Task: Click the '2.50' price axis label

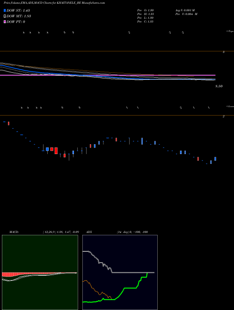Action: pyautogui.click(x=219, y=86)
